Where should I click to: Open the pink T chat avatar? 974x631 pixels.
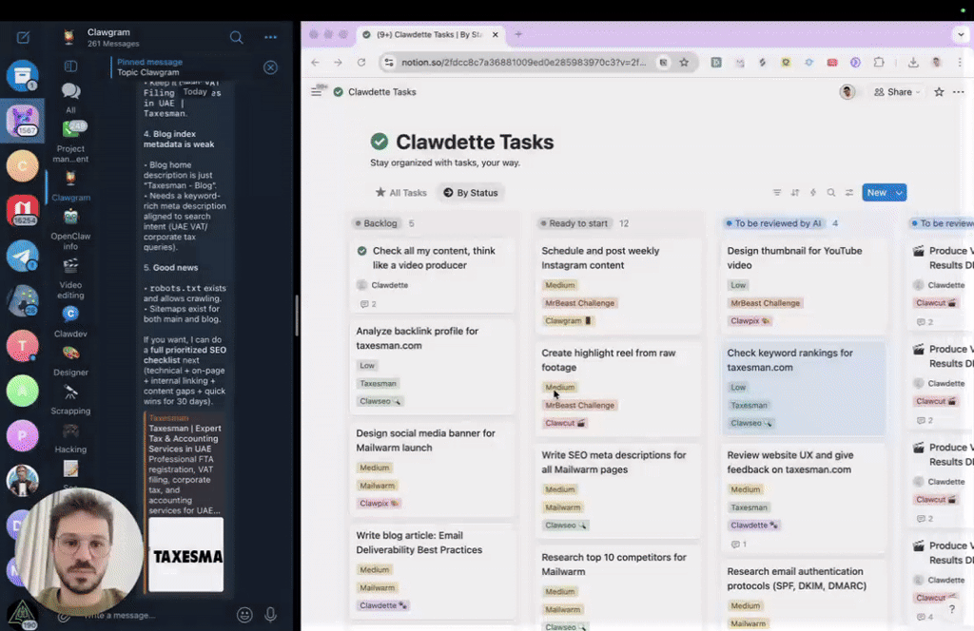23,346
